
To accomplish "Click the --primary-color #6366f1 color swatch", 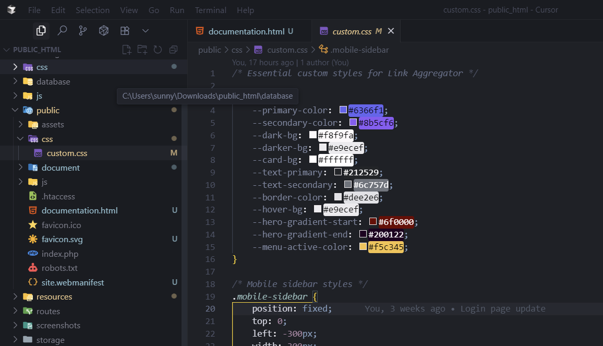I will 342,110.
